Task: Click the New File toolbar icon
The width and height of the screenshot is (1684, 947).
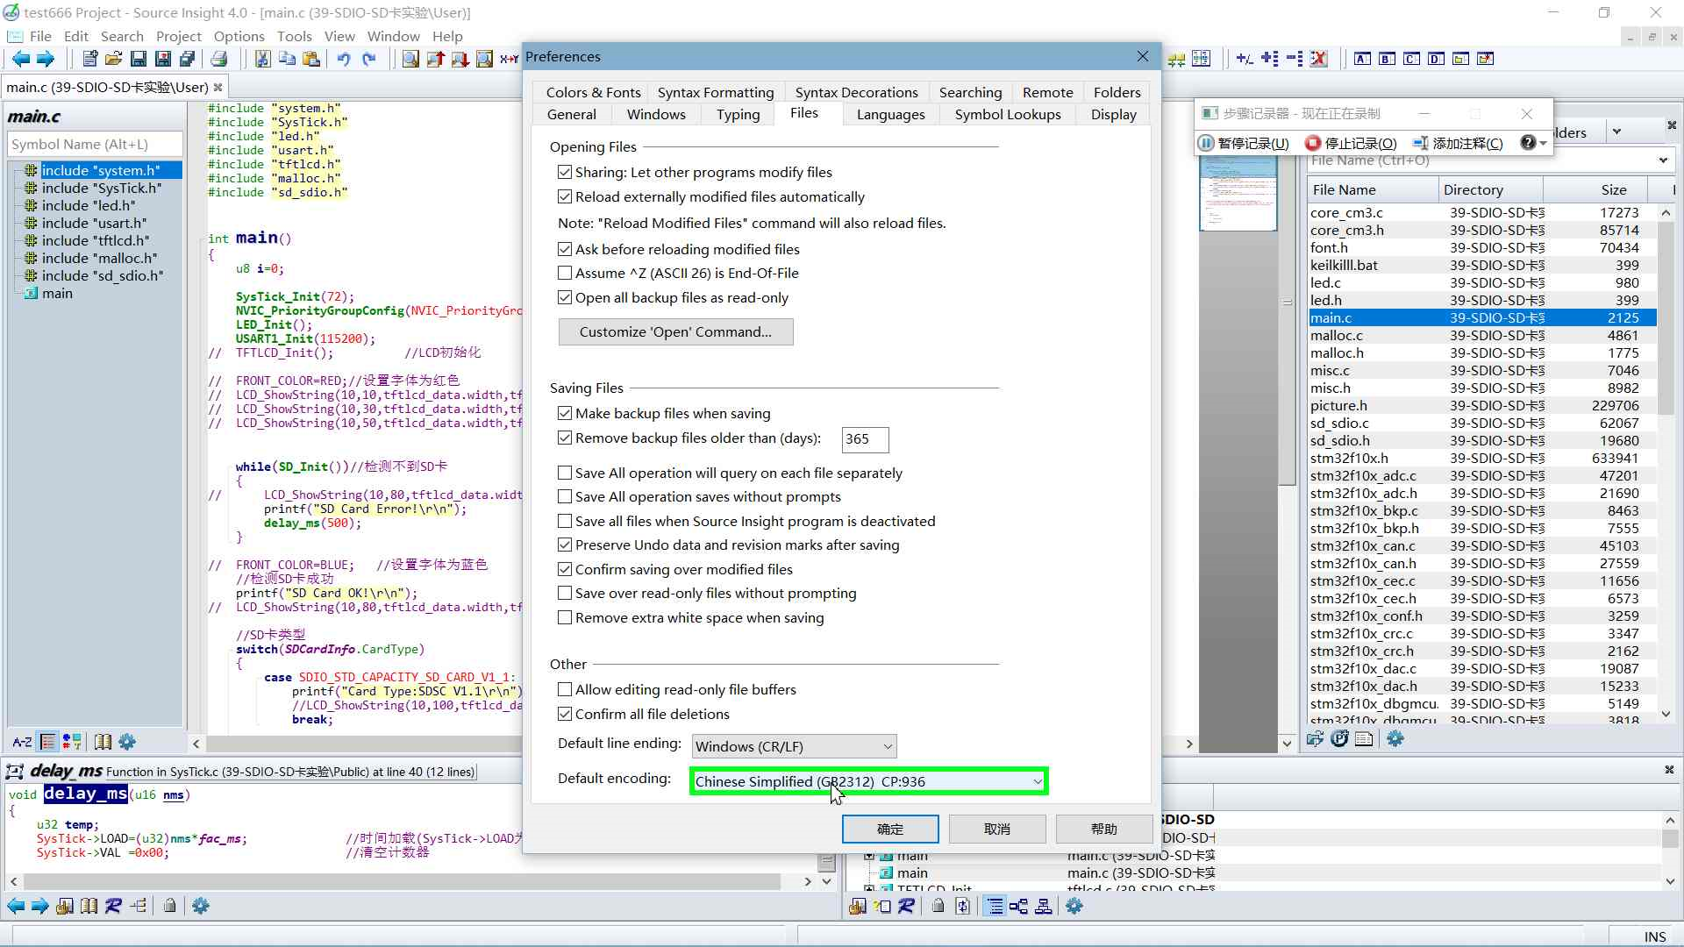Action: tap(89, 60)
